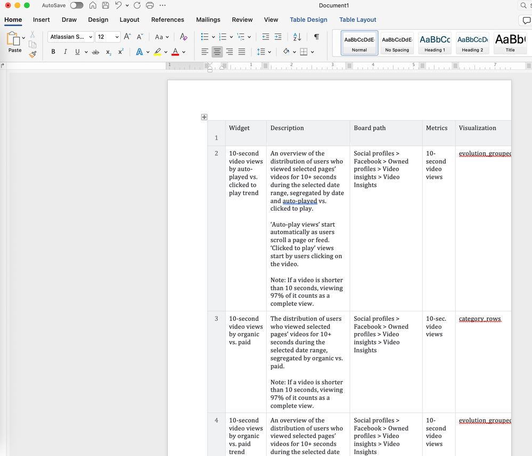Toggle bold formatting
532x456 pixels.
[x=53, y=52]
